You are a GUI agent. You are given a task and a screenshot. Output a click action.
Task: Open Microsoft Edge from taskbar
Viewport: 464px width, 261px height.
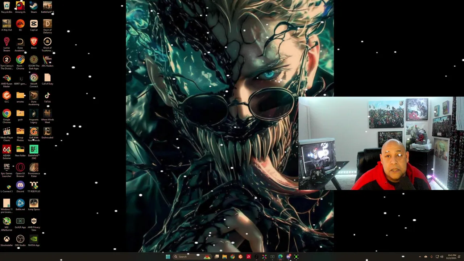pyautogui.click(x=280, y=257)
